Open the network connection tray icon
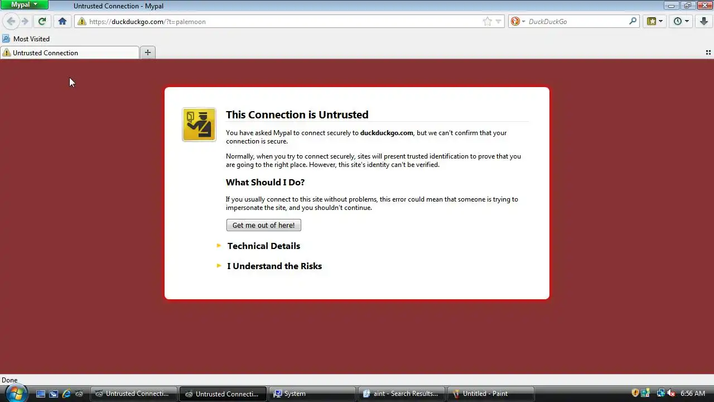 [660, 394]
